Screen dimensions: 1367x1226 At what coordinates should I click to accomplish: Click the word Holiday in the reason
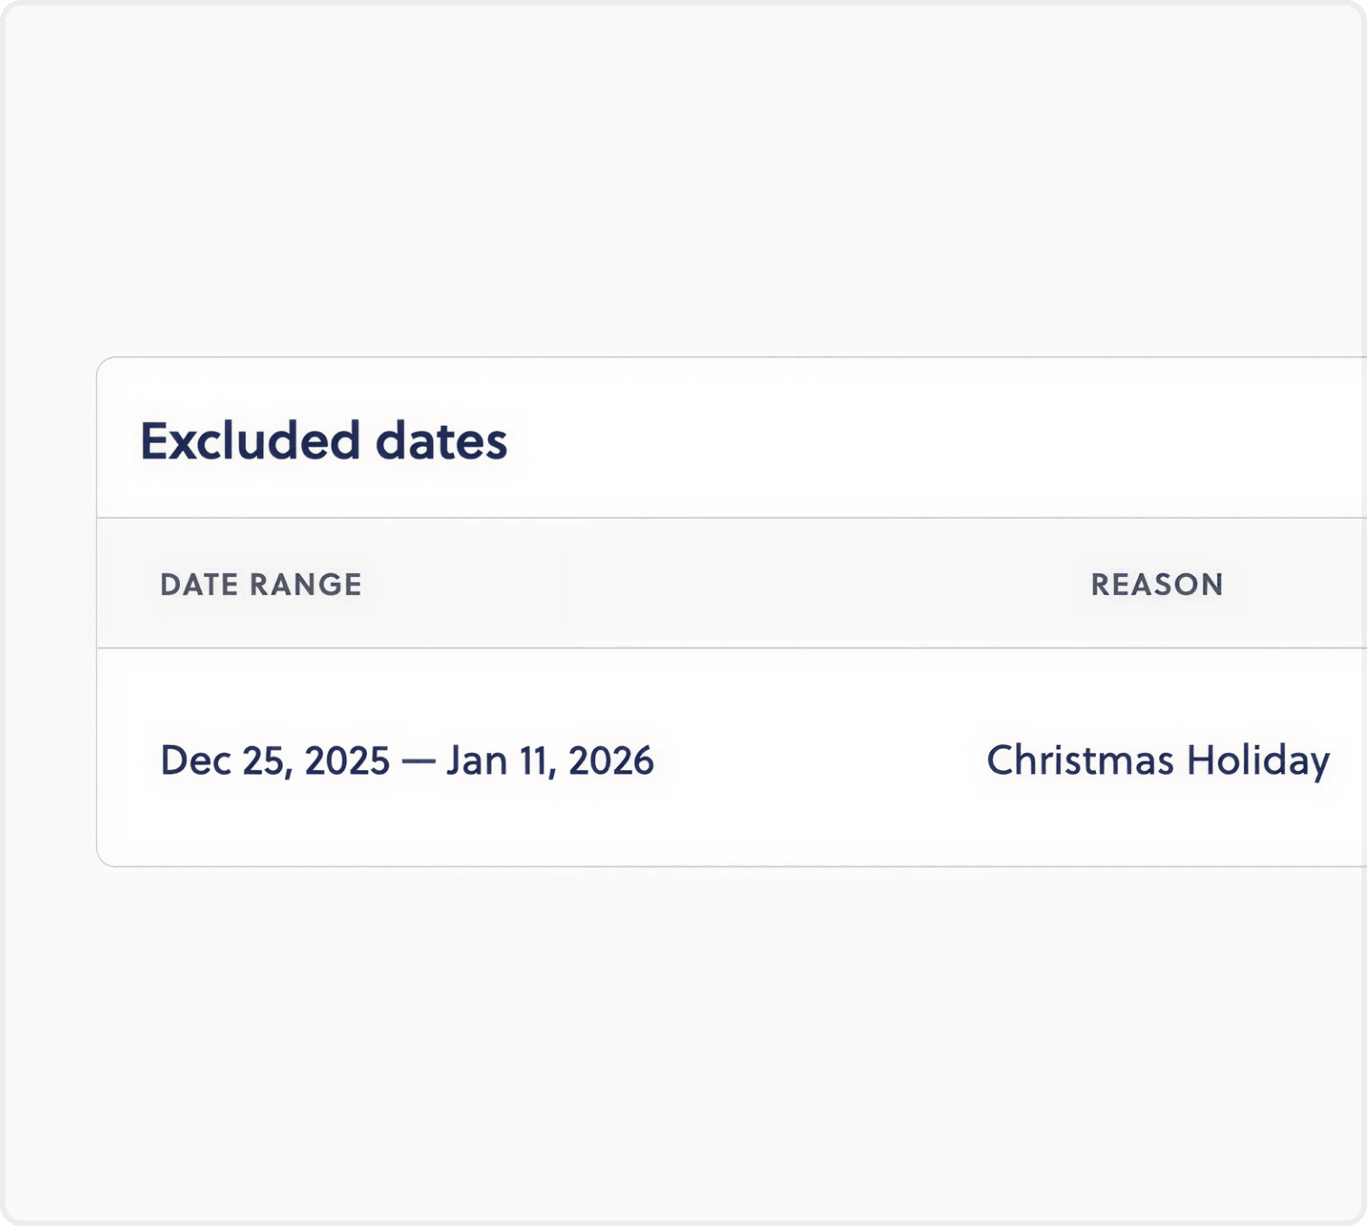click(1258, 760)
